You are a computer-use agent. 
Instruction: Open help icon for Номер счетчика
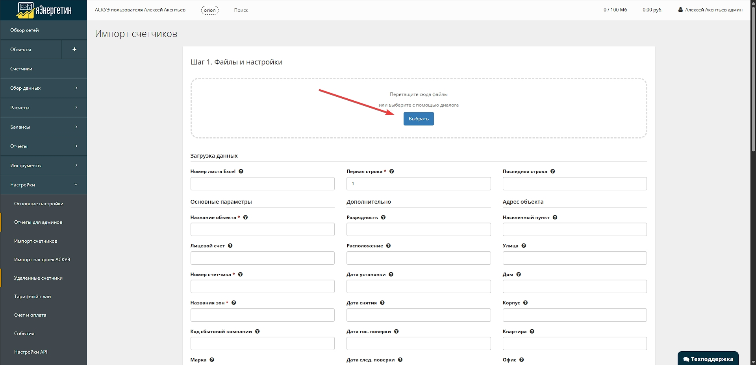point(240,275)
